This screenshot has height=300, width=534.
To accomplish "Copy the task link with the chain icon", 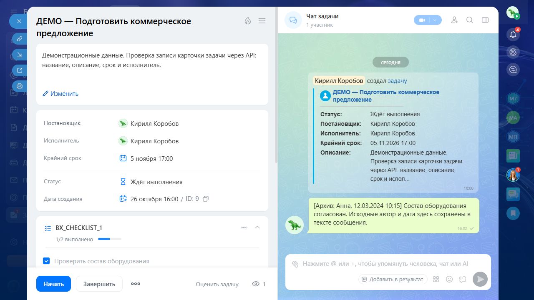I will [x=20, y=39].
